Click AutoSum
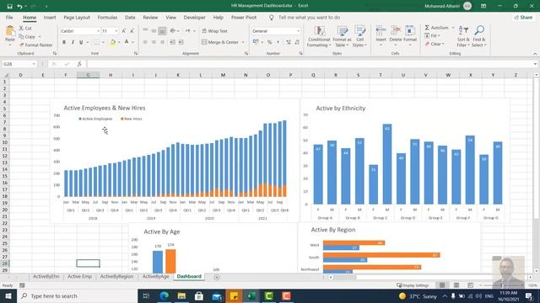This screenshot has height=303, width=540. (x=436, y=28)
